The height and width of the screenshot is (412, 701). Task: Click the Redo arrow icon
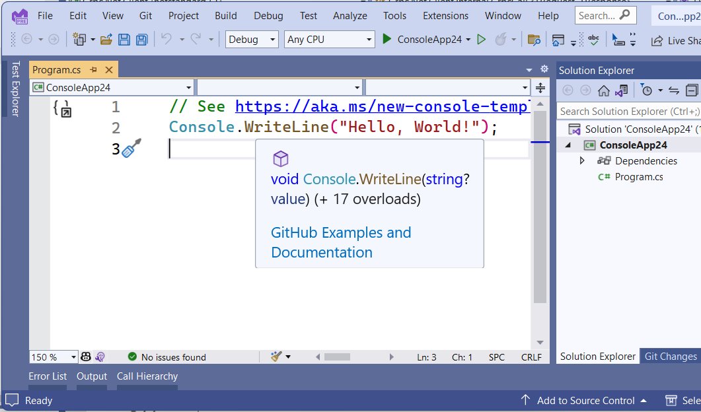pos(196,39)
